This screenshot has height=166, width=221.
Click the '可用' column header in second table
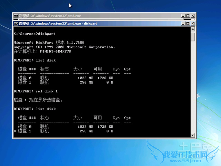[x=97, y=118]
